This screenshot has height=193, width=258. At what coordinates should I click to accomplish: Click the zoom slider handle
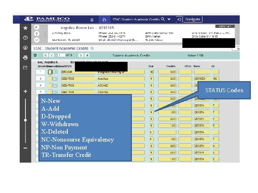pos(25,120)
